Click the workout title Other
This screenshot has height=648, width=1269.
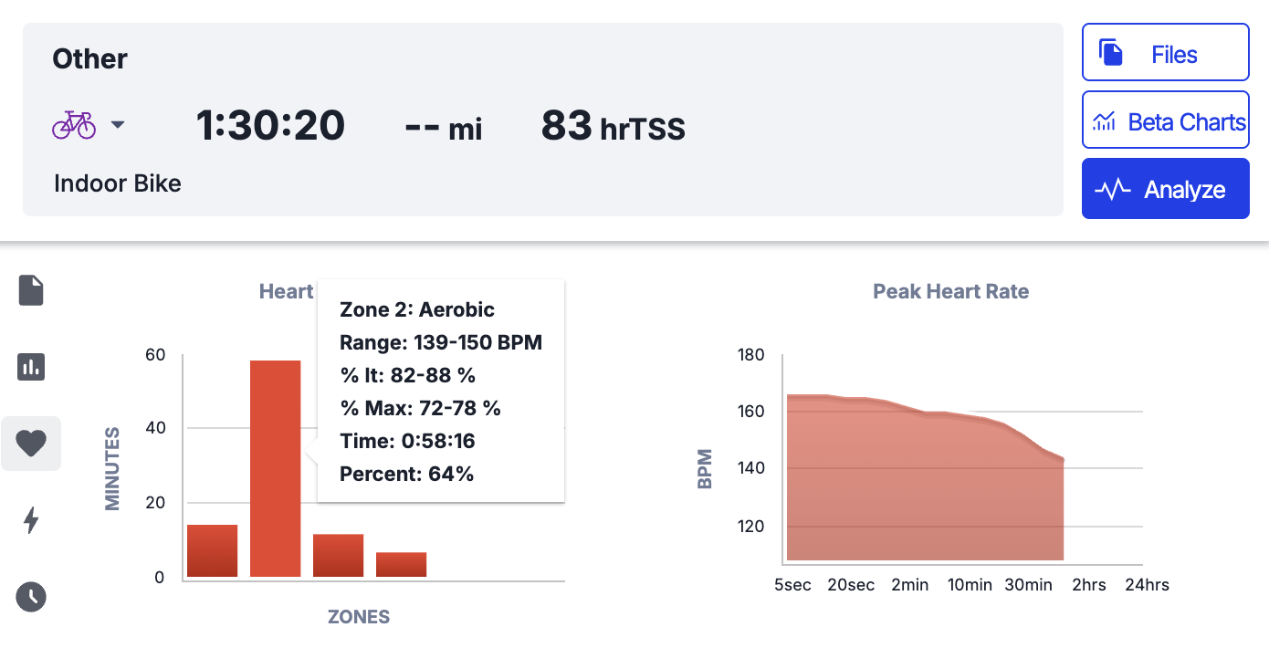pyautogui.click(x=89, y=59)
